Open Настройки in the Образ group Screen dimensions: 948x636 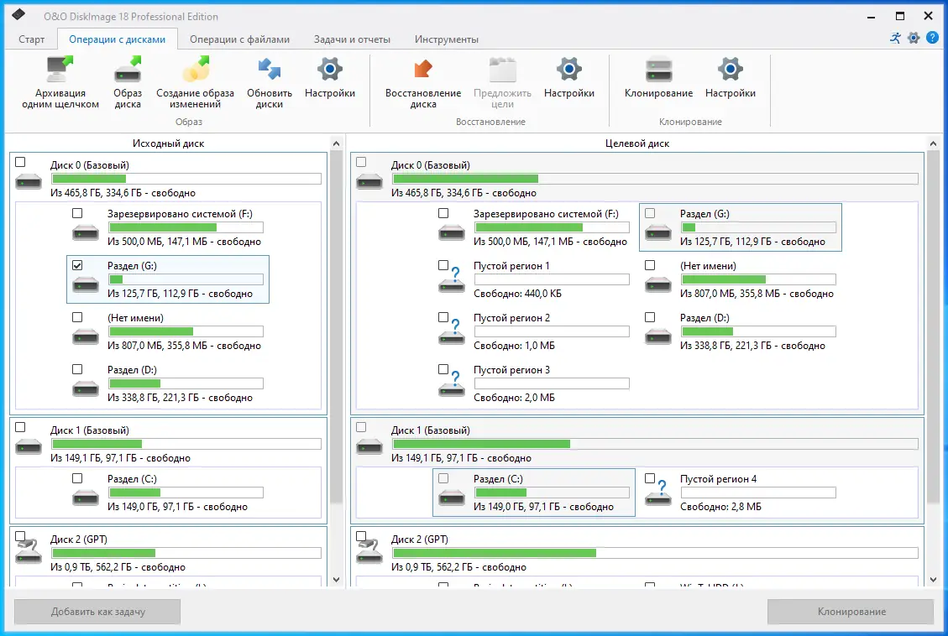pyautogui.click(x=329, y=77)
